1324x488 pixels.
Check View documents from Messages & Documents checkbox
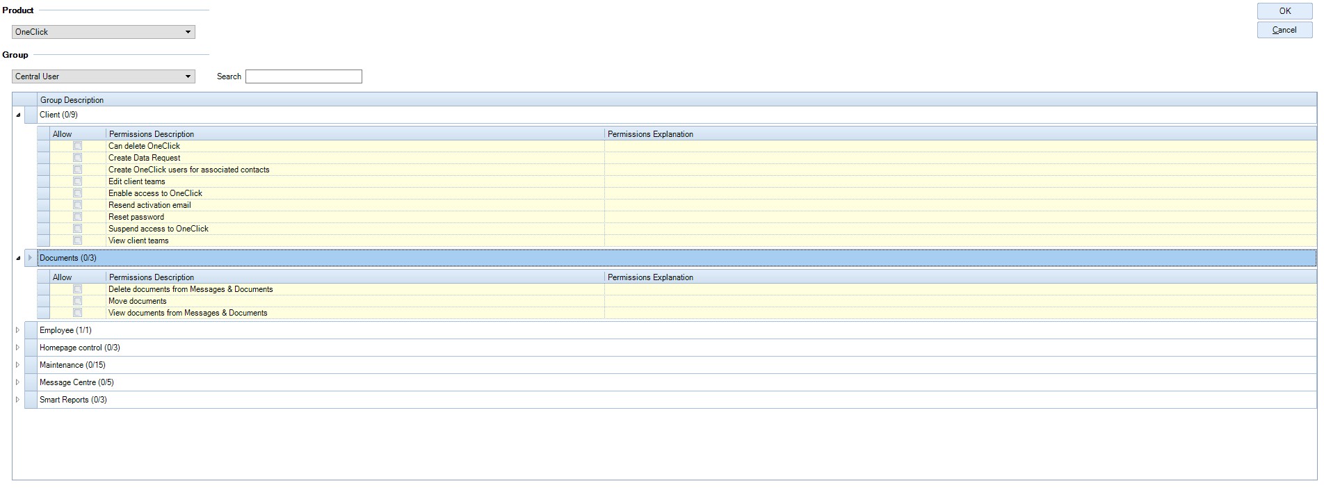(x=78, y=313)
